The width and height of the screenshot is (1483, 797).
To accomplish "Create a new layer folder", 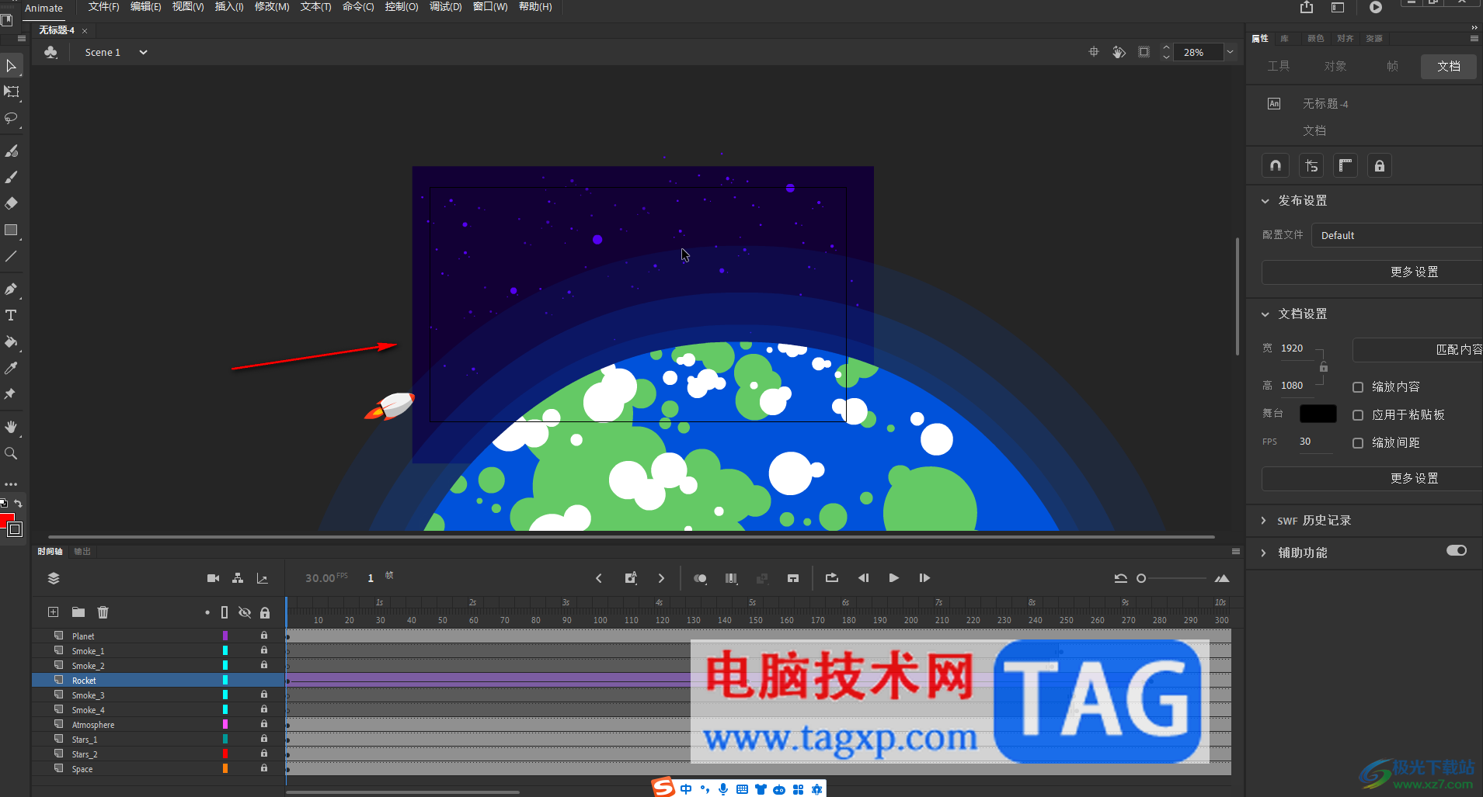I will tap(78, 612).
